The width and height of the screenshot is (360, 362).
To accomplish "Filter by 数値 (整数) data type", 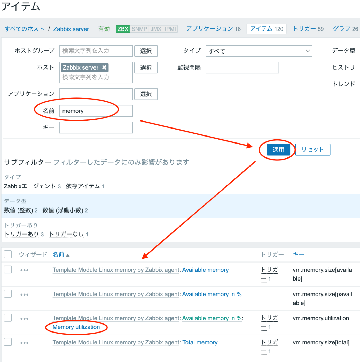I will tap(19, 210).
